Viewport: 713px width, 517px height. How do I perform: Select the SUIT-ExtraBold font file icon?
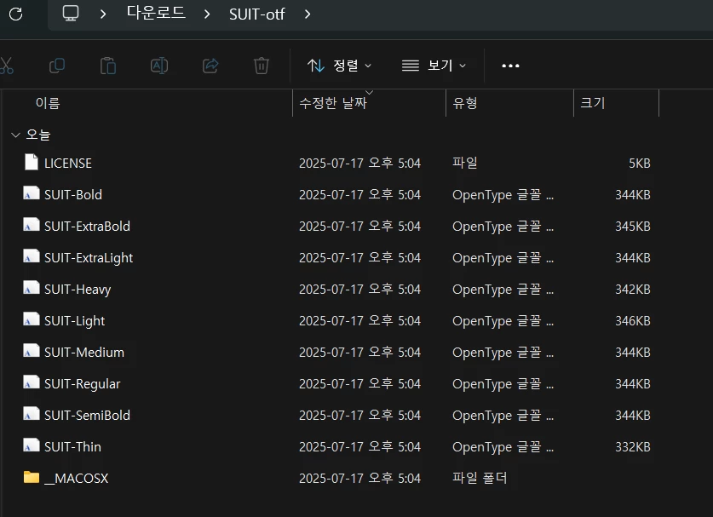(32, 225)
